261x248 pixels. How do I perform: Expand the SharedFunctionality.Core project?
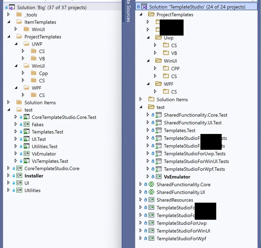(140, 184)
